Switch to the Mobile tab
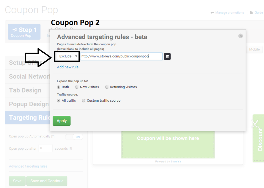Image resolution: width=264 pixels, height=188 pixels. click(x=254, y=49)
